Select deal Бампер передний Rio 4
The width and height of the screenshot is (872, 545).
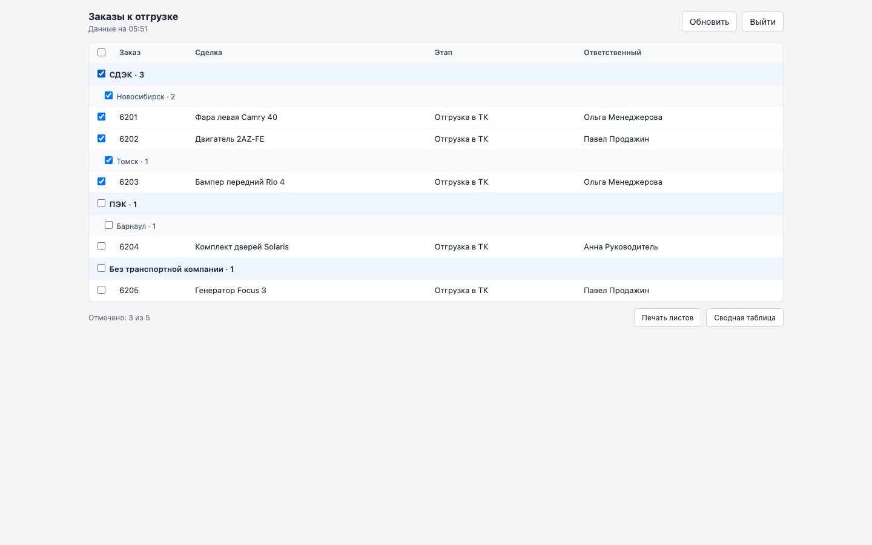tap(240, 182)
